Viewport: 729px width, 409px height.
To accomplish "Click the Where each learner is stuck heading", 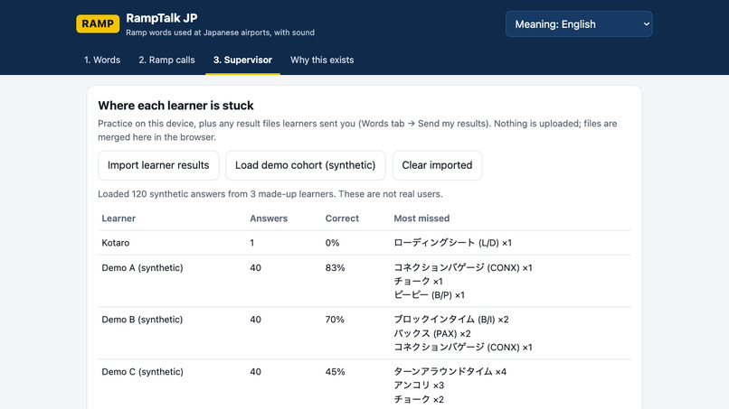I will [x=175, y=106].
